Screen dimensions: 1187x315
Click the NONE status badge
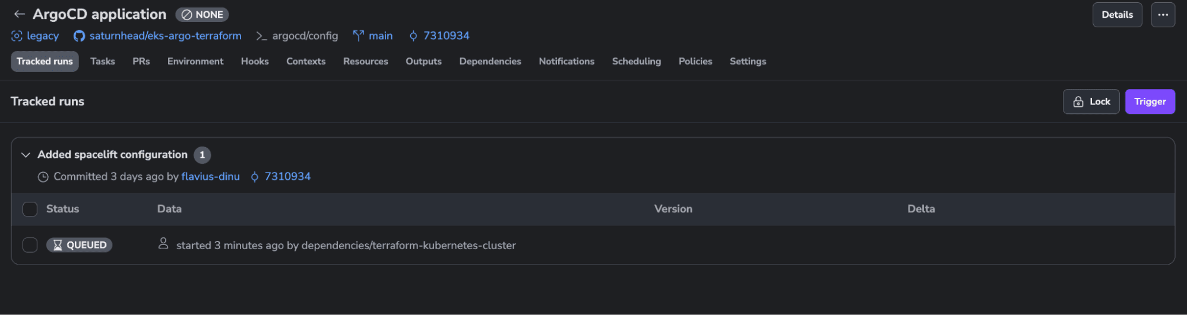tap(202, 14)
